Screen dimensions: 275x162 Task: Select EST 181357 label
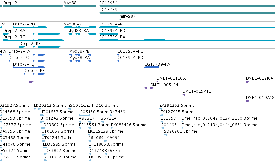168,118
